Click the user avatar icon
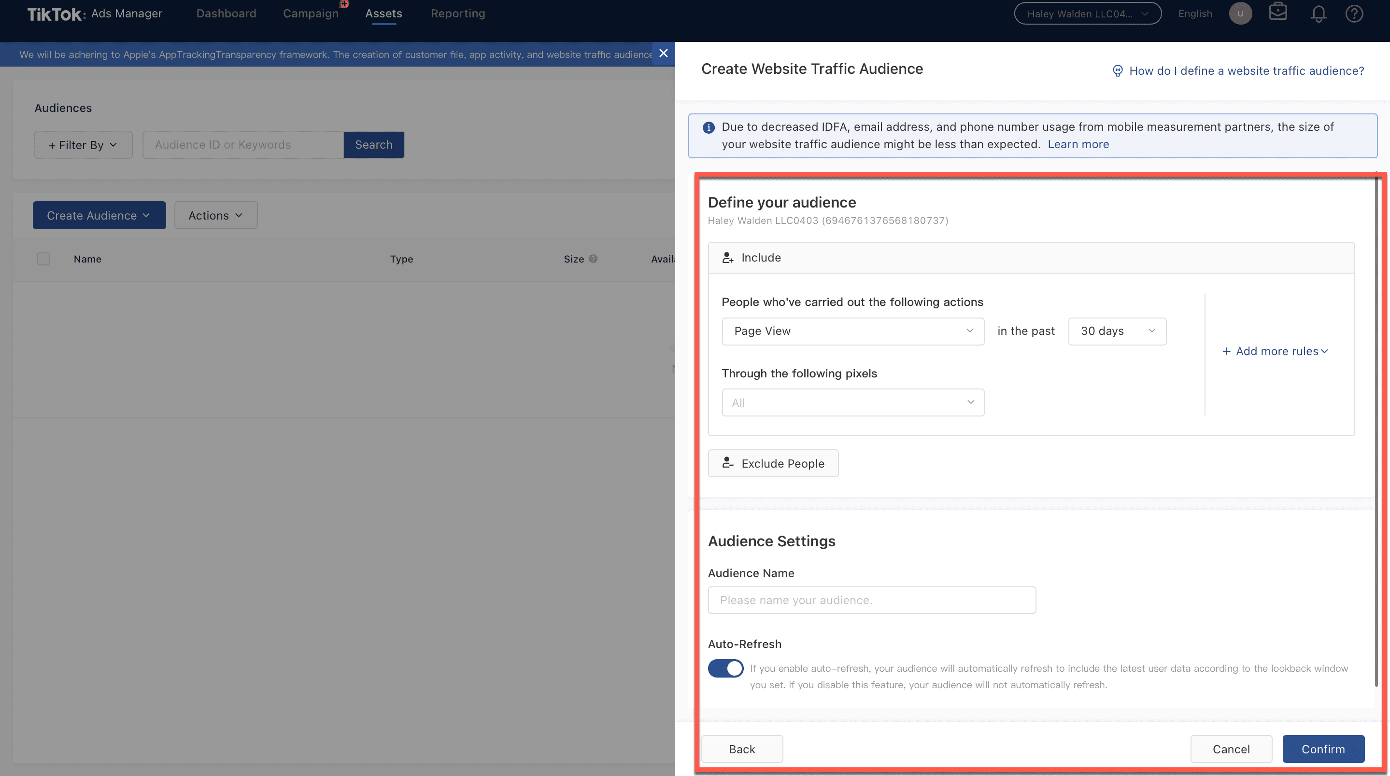 coord(1240,14)
